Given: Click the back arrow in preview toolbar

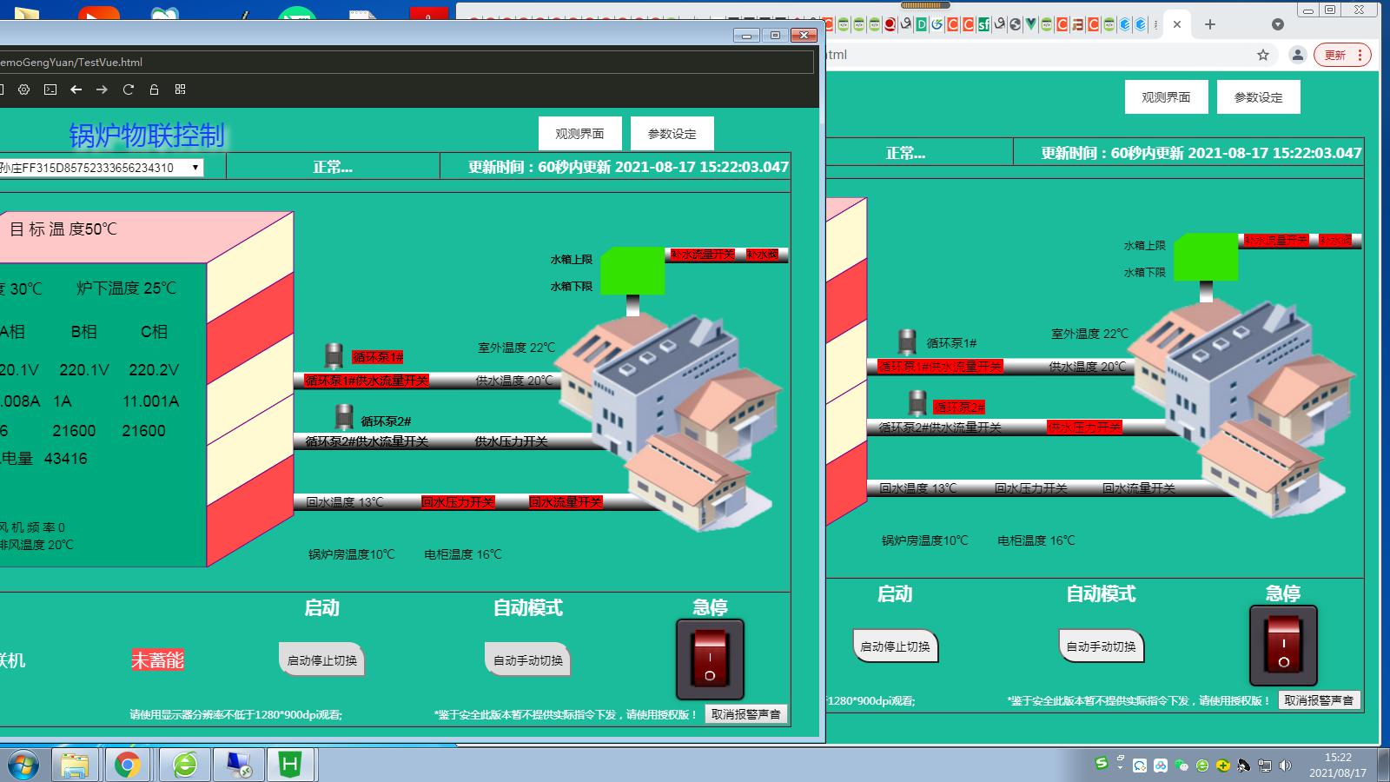Looking at the screenshot, I should tap(76, 89).
